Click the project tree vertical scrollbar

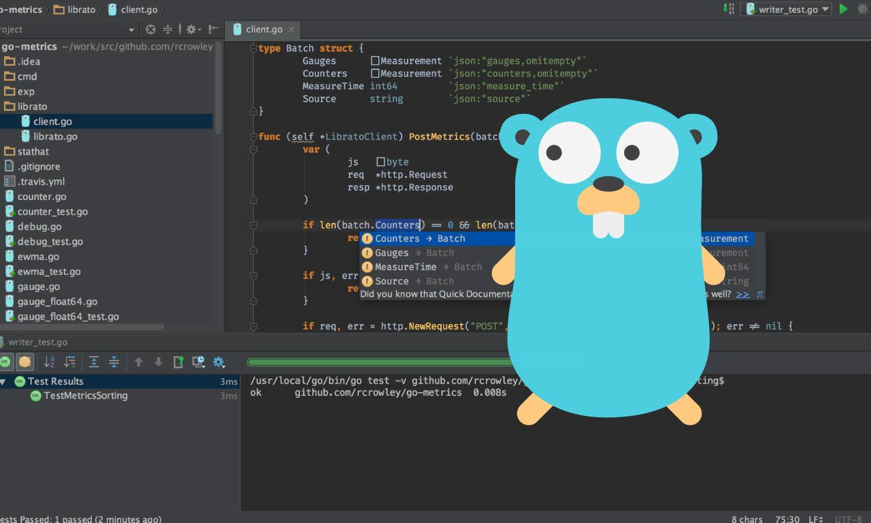[218, 88]
